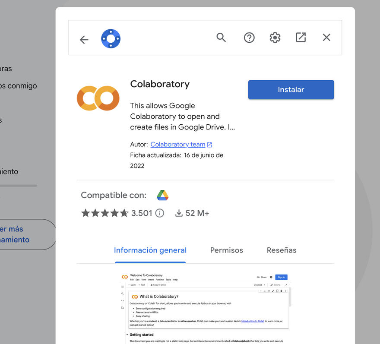This screenshot has height=344, width=380.
Task: Click the download icon next to 52 M+
Action: tap(179, 213)
